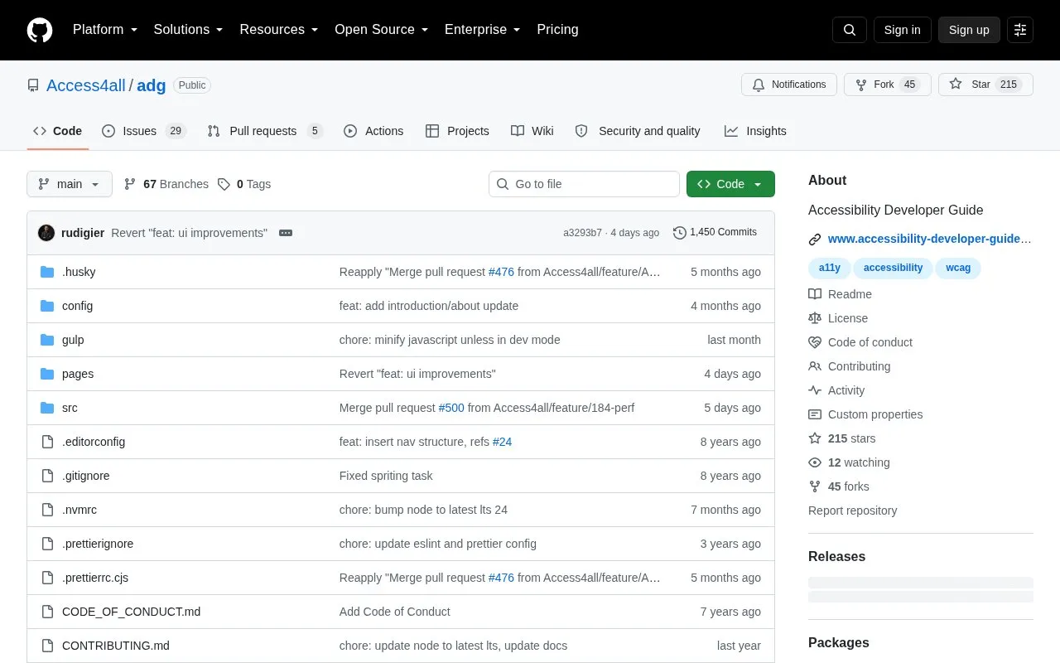Screen dimensions: 1060x663
Task: Click the src folder icon
Action: 47,408
